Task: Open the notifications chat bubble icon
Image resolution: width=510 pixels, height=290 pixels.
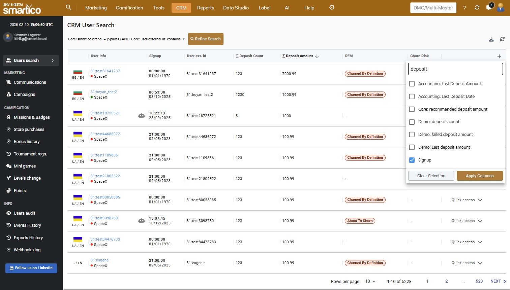Action: [489, 7]
